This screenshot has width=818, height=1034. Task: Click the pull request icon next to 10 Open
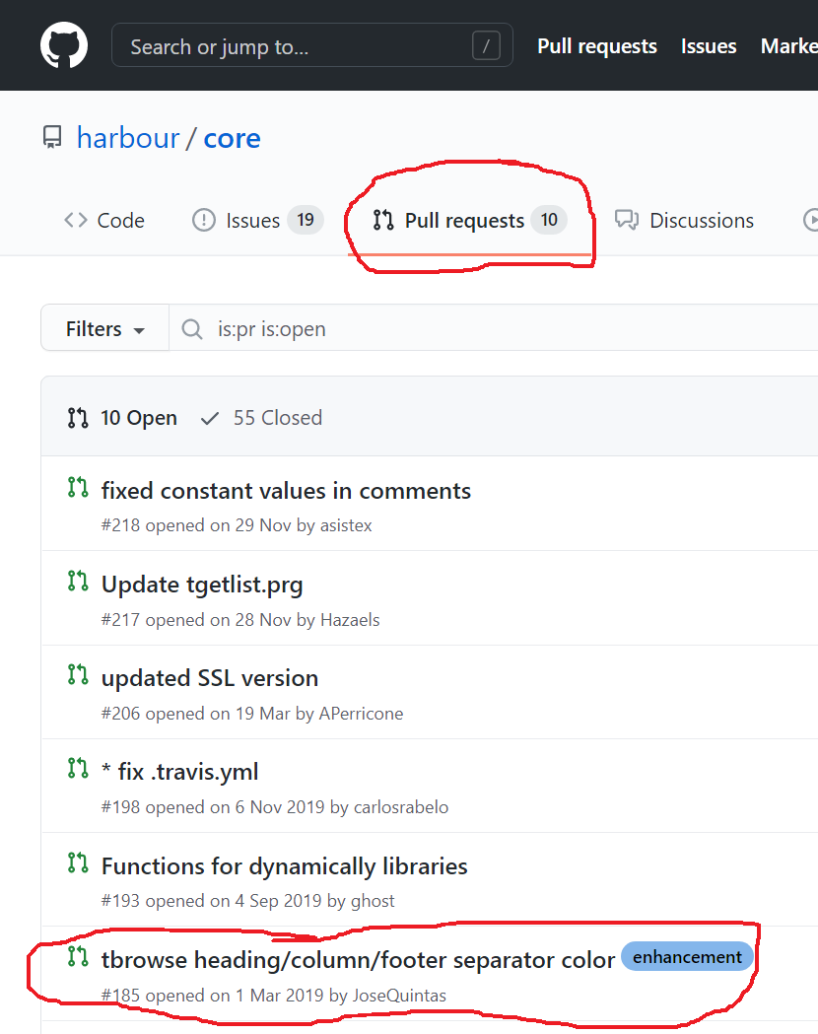tap(78, 418)
